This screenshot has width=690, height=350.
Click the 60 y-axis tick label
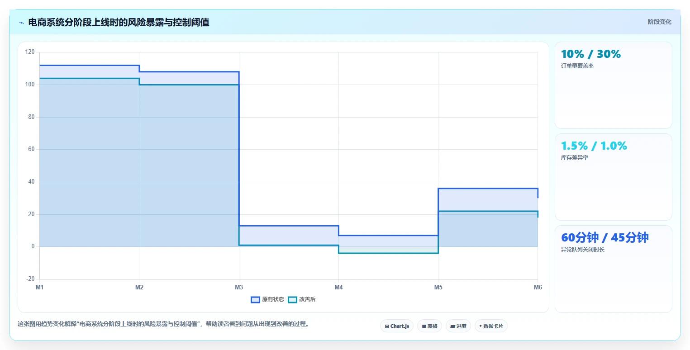click(31, 149)
